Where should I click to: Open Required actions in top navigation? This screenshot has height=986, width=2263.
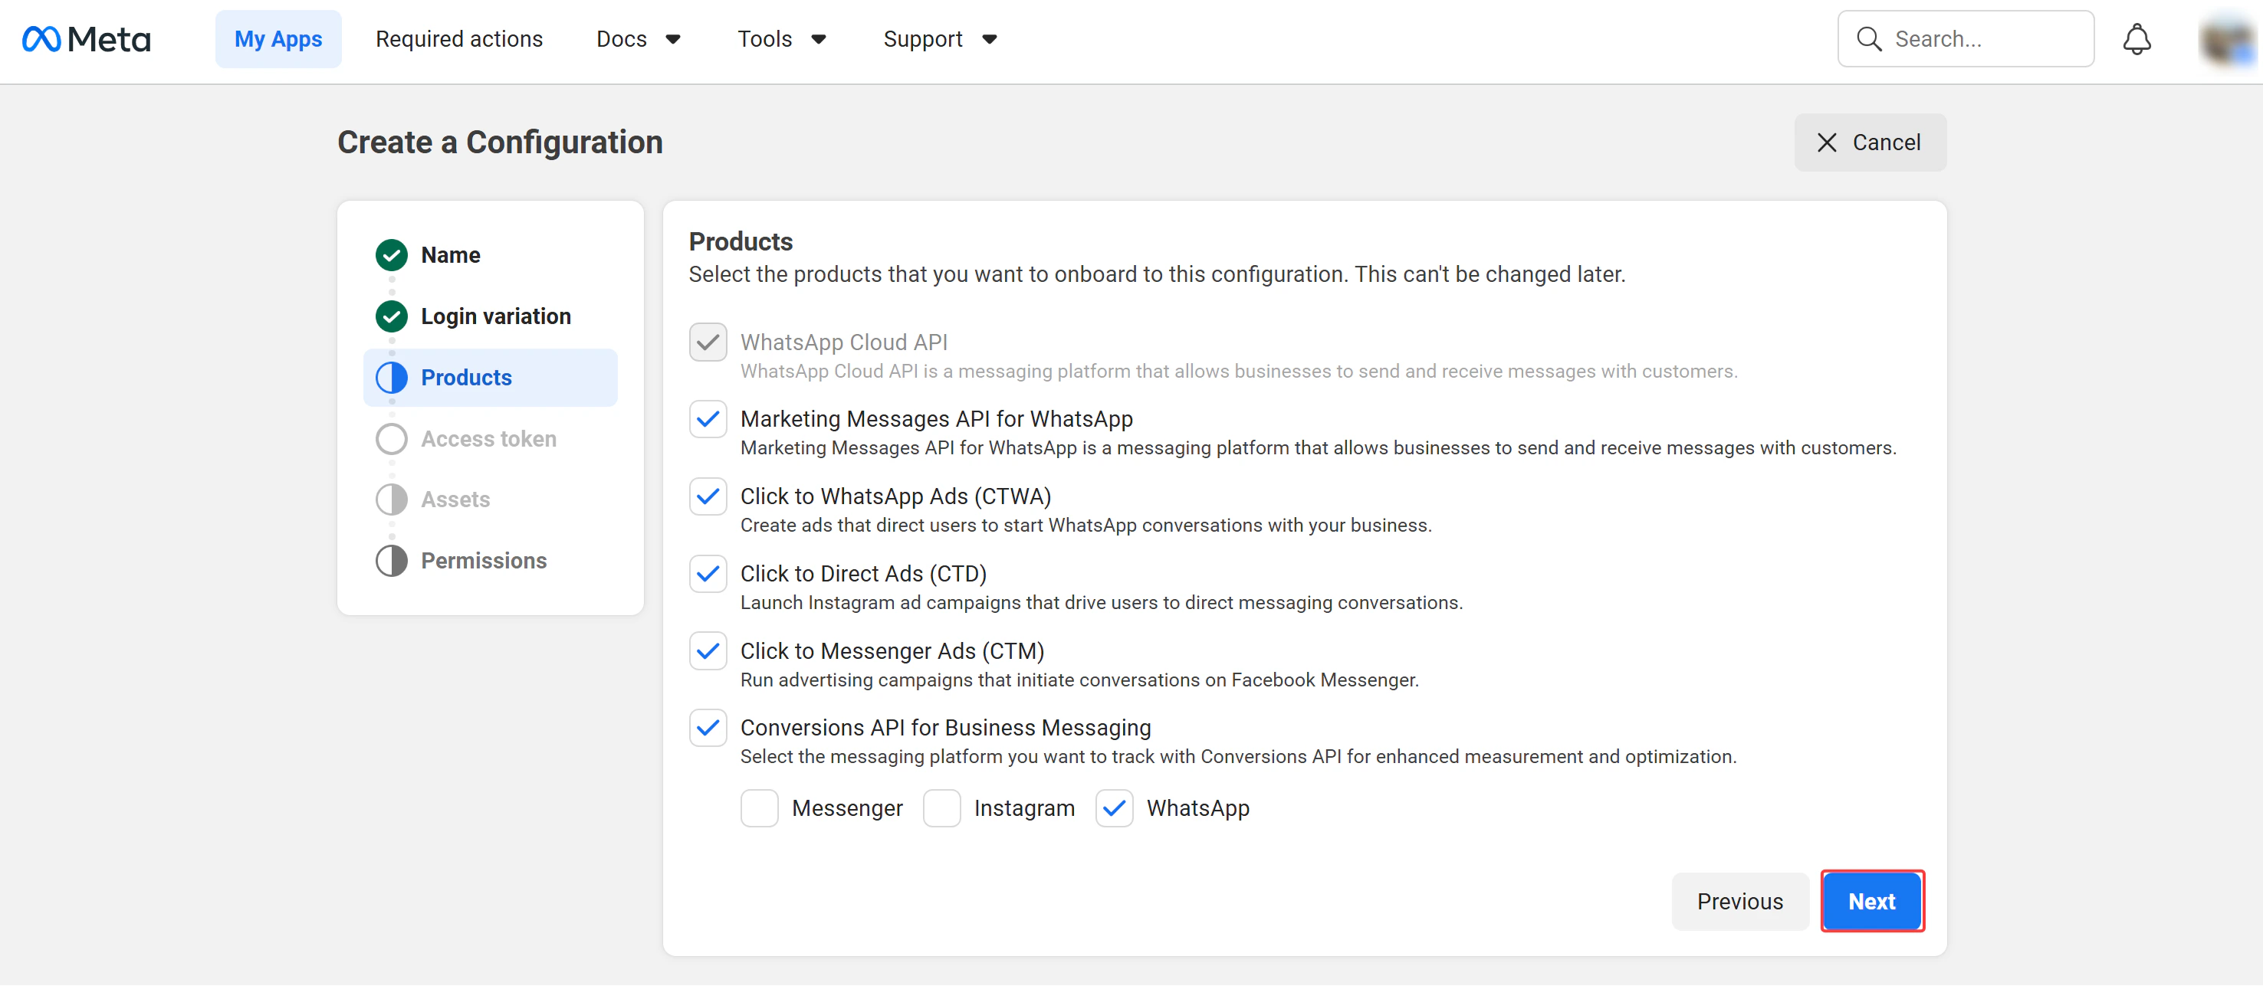[458, 40]
